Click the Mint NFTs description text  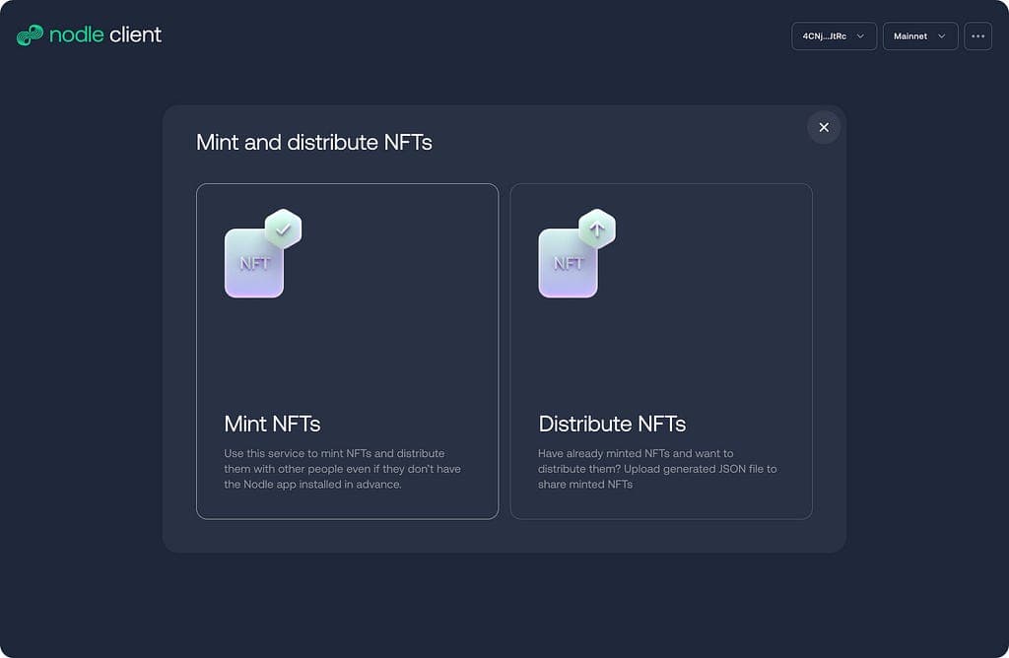[342, 469]
